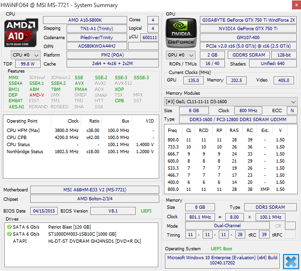Click the GPU clock 135.0 value
The width and height of the screenshot is (301, 271).
(x=193, y=81)
